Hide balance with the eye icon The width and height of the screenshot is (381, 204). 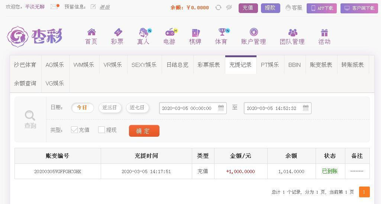pos(229,7)
